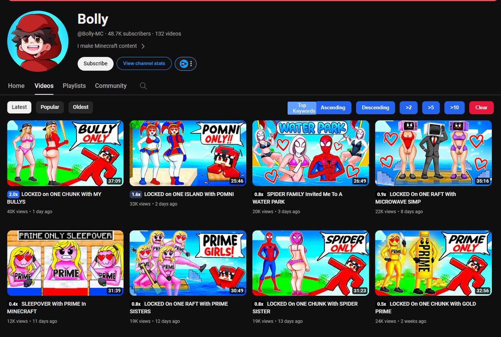Click title 'LOCKED on ONE ISLAND With POMNI'

pos(189,194)
